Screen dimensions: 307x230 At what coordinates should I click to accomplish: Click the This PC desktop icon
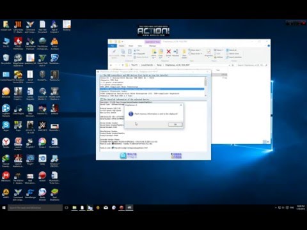[6, 42]
